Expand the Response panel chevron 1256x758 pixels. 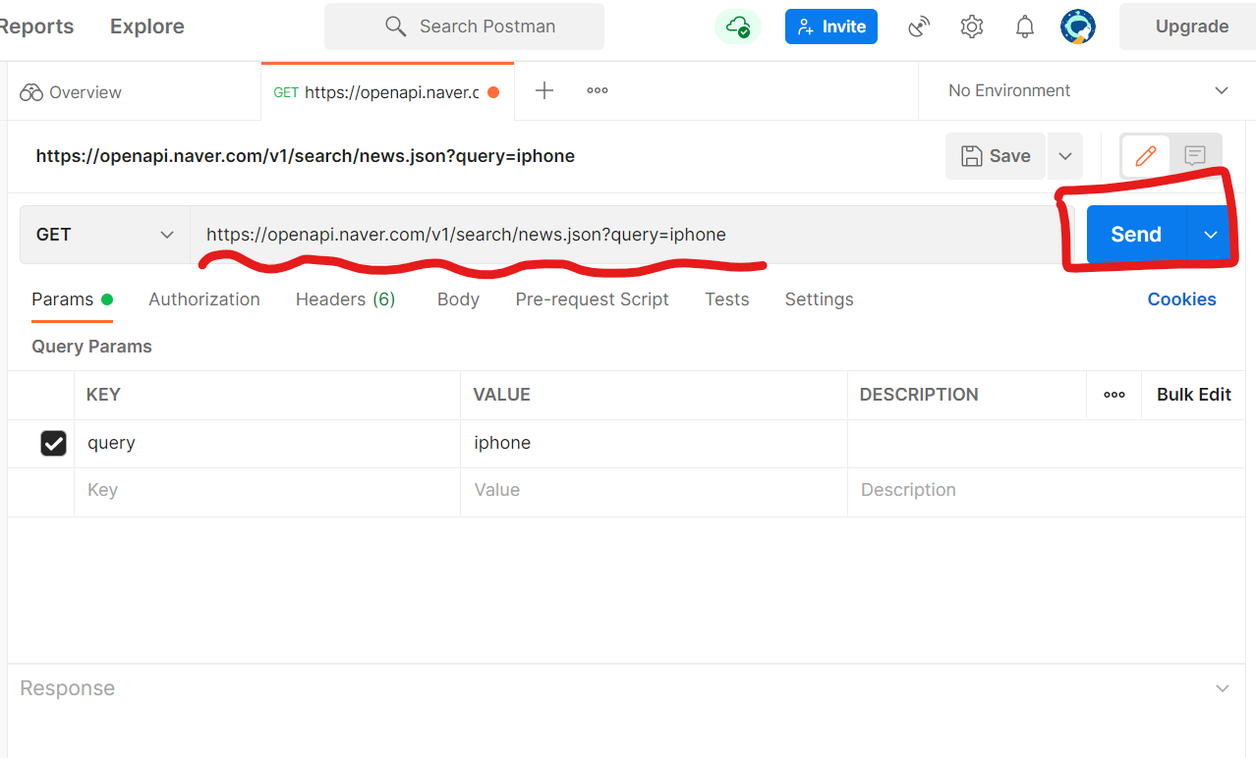(1223, 688)
